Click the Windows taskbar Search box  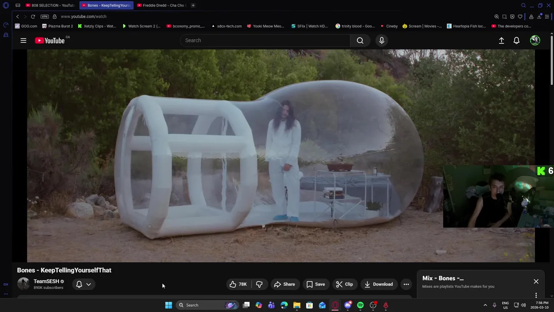click(x=207, y=305)
